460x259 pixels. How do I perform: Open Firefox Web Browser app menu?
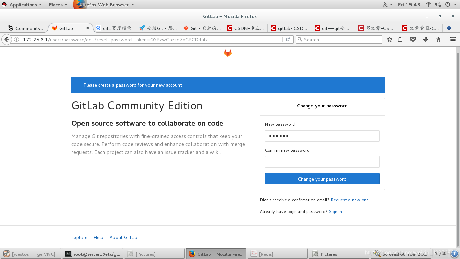point(104,5)
